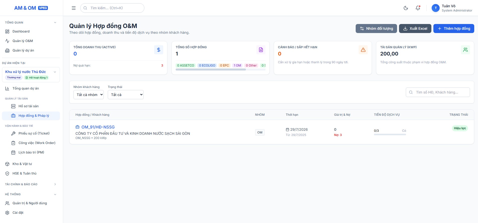Open contract OM_91/HĐ-NSSG link
This screenshot has width=478, height=223.
(x=98, y=127)
